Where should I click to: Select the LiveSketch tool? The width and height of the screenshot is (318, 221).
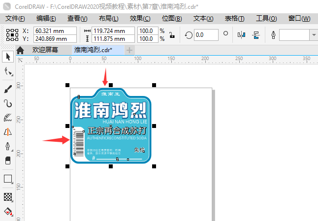coord(8,118)
